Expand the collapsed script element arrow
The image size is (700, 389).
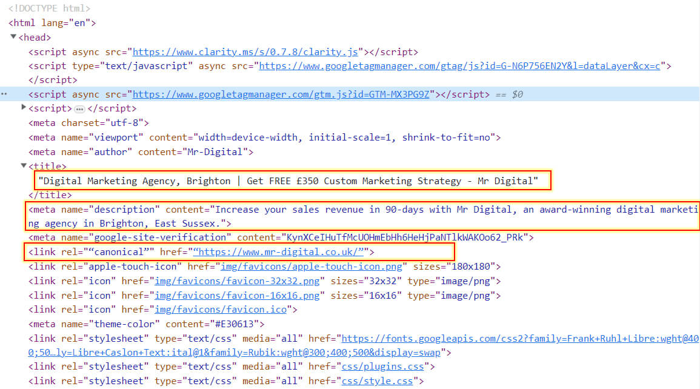(x=24, y=107)
